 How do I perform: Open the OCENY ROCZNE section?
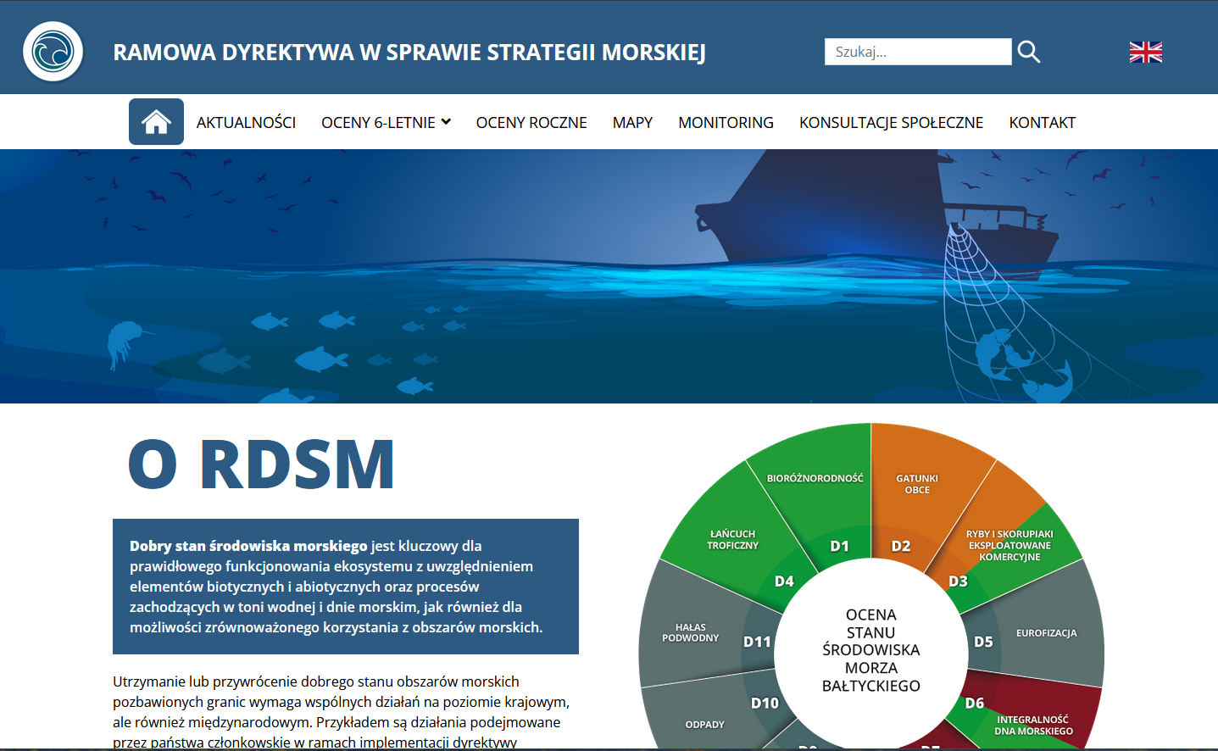click(531, 121)
